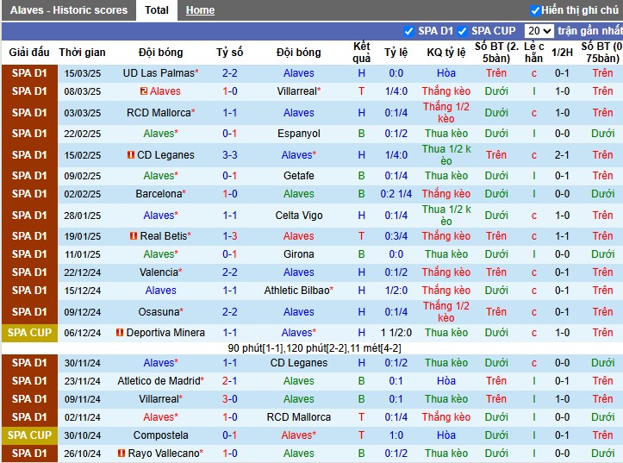Screen dimensions: 623x463
Task: Click the red card icon beside CD Leganes 15/02/25
Action: point(131,155)
